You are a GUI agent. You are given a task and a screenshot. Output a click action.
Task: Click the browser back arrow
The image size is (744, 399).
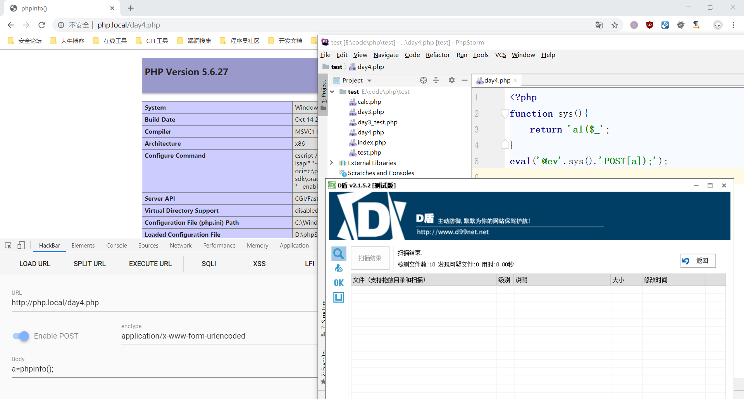10,25
